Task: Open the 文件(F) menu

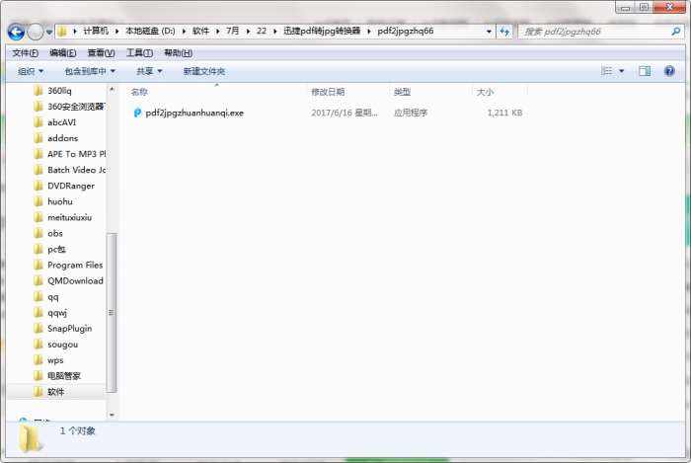Action: [x=25, y=53]
